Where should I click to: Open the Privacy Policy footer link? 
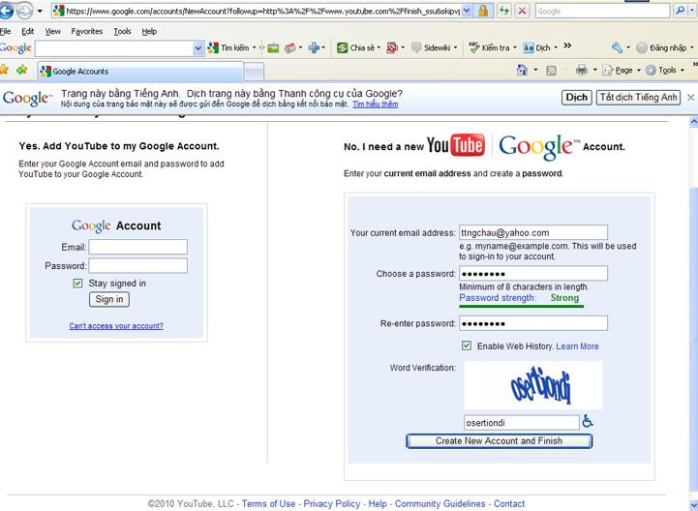click(332, 503)
